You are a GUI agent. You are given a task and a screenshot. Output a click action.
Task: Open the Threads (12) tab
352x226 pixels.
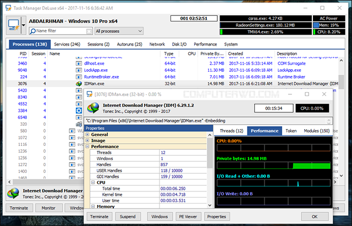click(232, 131)
